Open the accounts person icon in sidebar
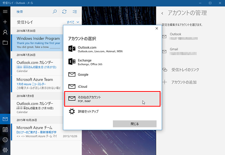Image resolution: width=225 pixels, height=155 pixels. [x=5, y=32]
